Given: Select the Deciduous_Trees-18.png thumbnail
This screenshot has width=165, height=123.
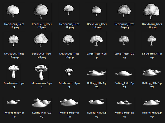Looking at the screenshot, I should point(69,12).
